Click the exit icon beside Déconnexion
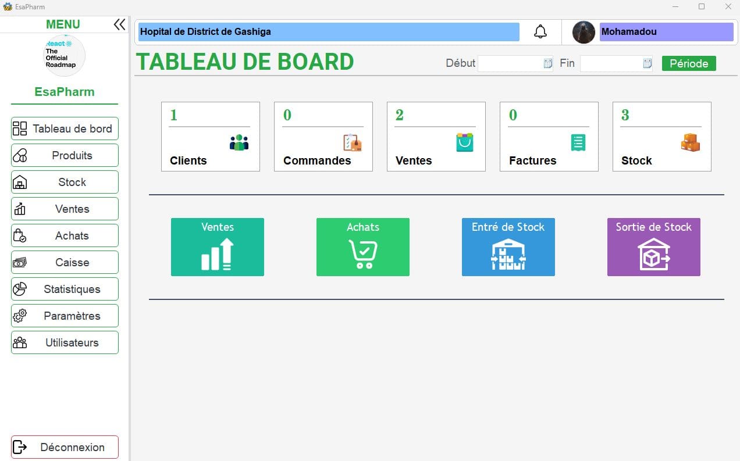Viewport: 740px width, 461px height. tap(20, 447)
